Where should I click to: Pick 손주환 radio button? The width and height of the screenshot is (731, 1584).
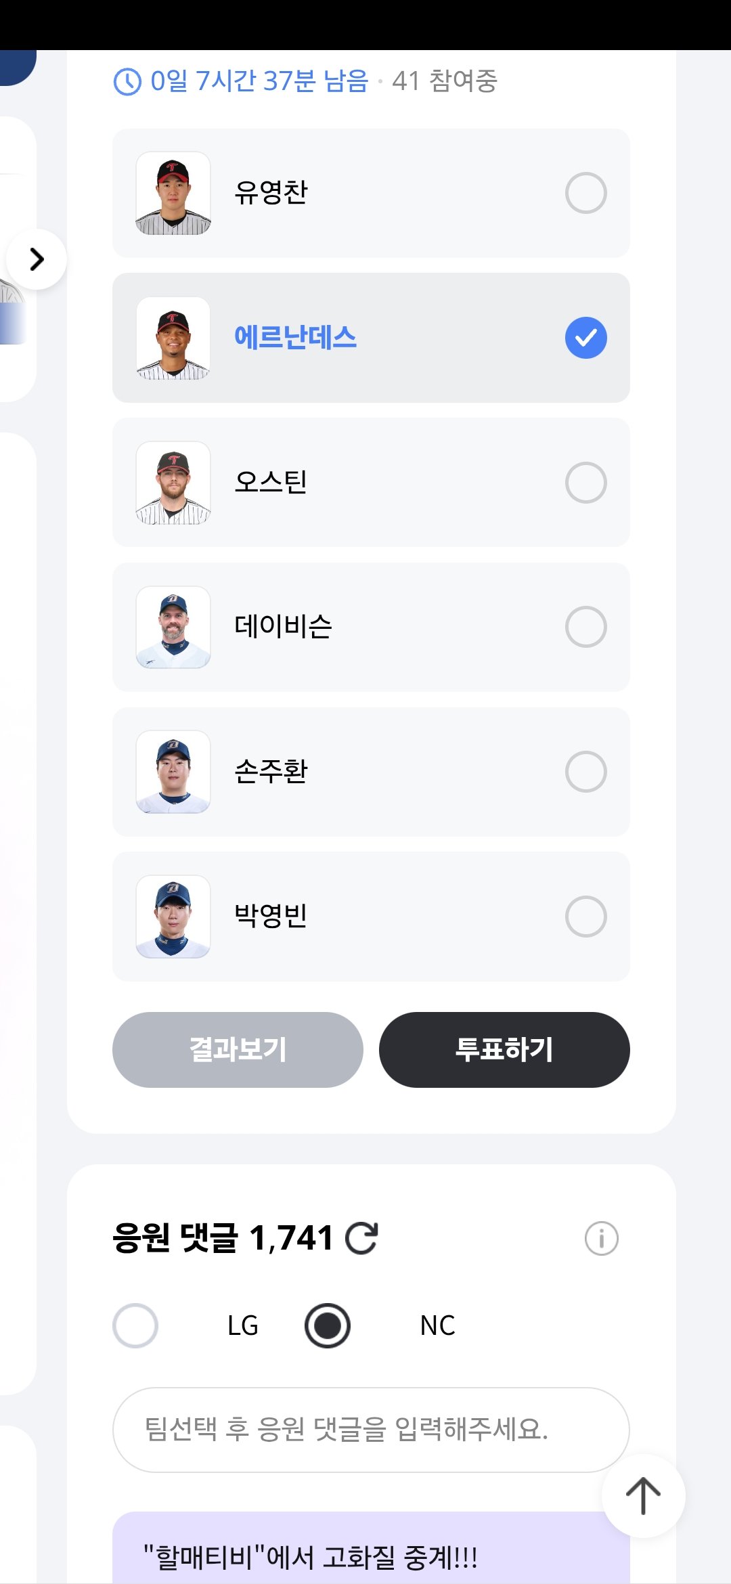tap(585, 772)
